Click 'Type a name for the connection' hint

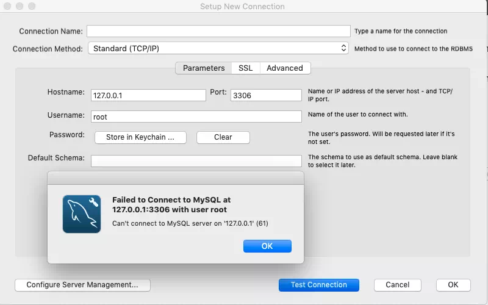401,31
